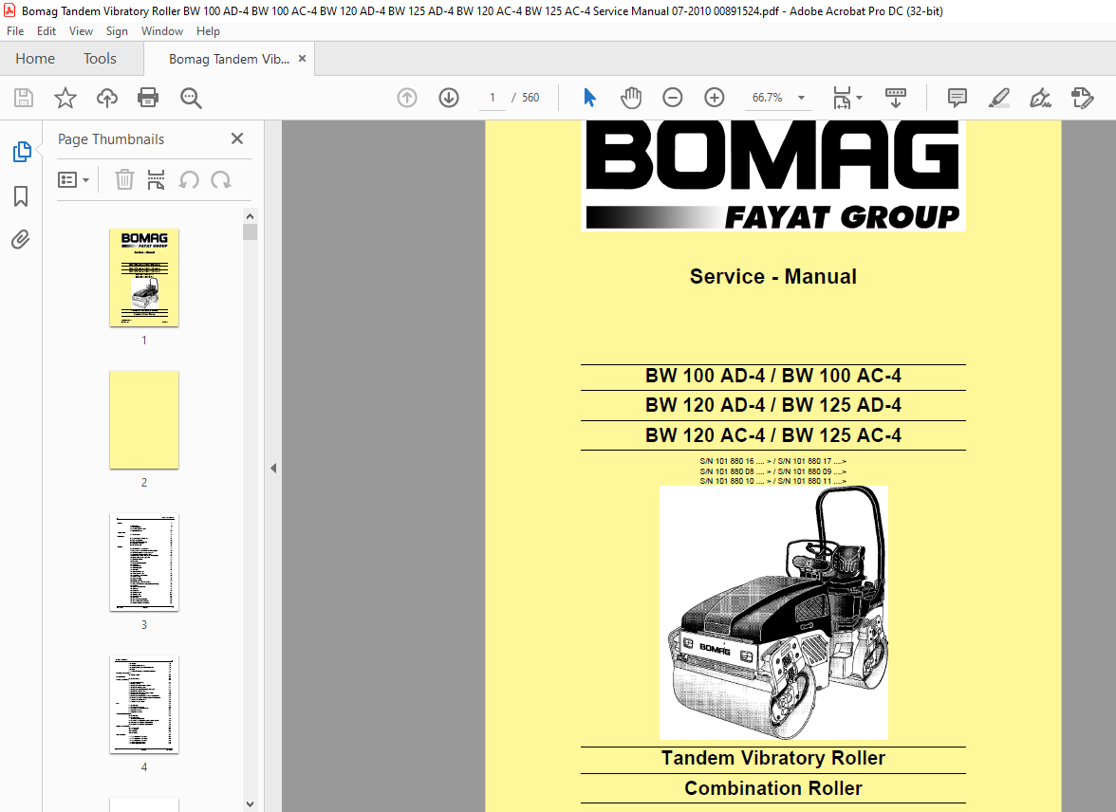Go to the next page arrow
The image size is (1116, 812).
pos(448,98)
